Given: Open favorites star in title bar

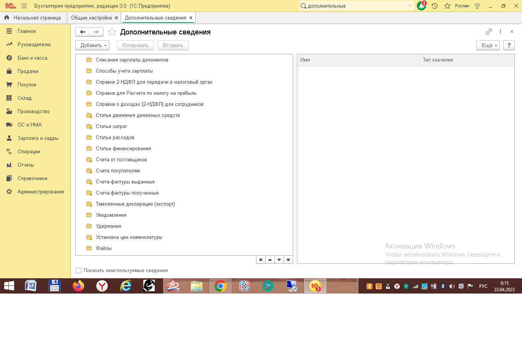Looking at the screenshot, I should 447,6.
